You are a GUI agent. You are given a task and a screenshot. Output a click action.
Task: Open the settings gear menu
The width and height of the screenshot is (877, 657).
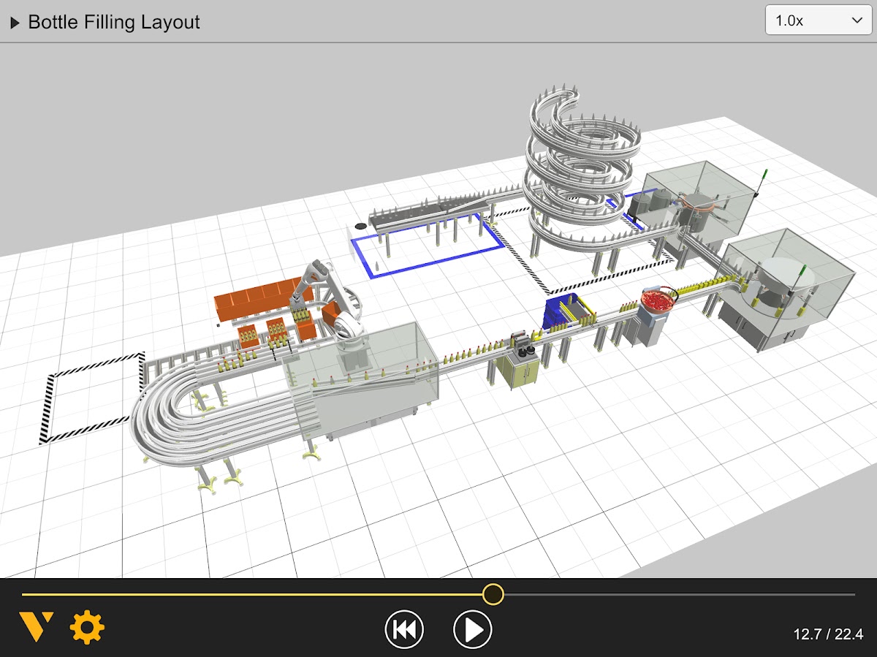(87, 628)
